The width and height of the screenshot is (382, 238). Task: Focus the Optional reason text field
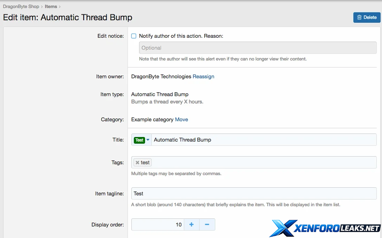point(258,48)
